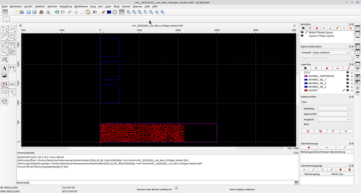Click the blue RAHMEN__WJ__1 color swatch

point(306,80)
